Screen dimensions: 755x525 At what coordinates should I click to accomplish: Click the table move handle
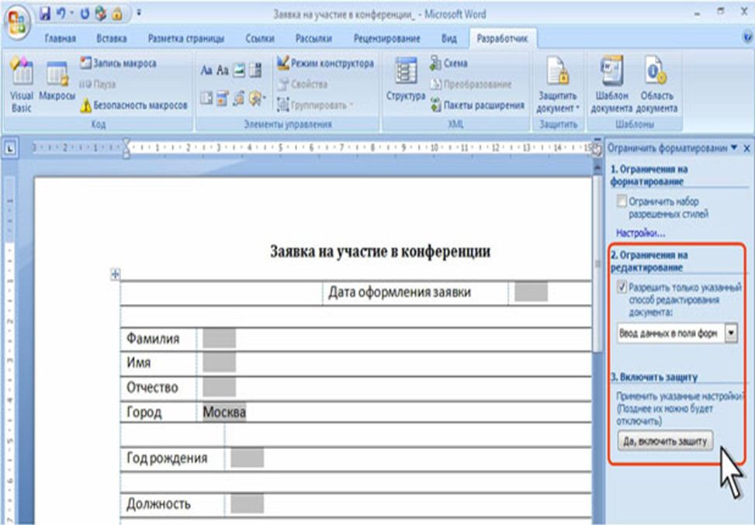pos(115,275)
